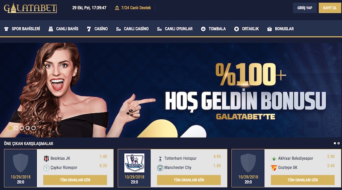Click the gift box Bonuslar icon
The image size is (342, 190).
click(269, 29)
